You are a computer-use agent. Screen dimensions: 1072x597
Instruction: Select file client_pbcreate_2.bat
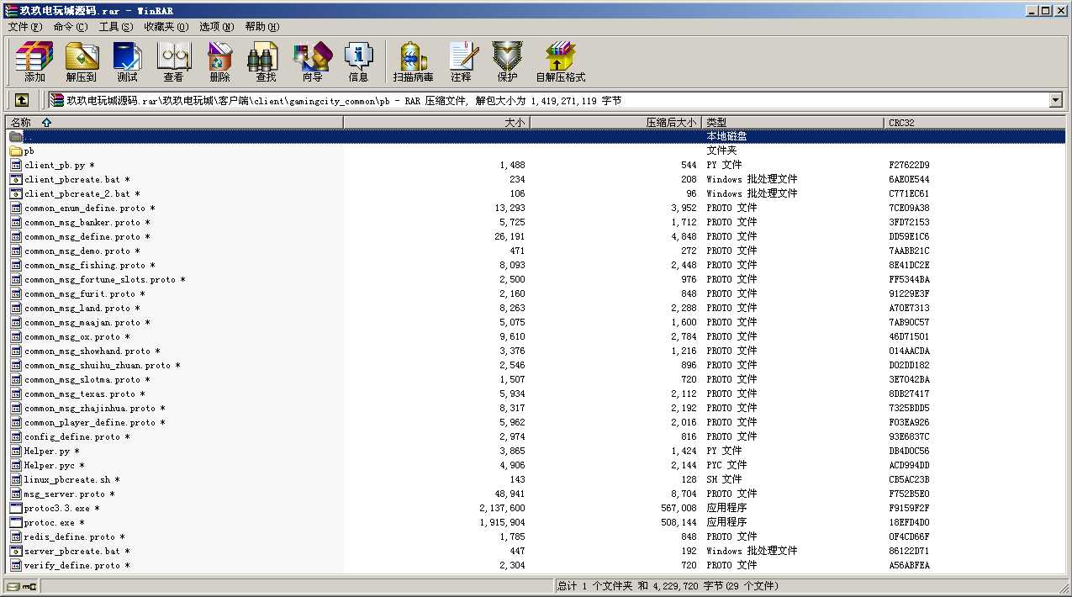point(82,194)
